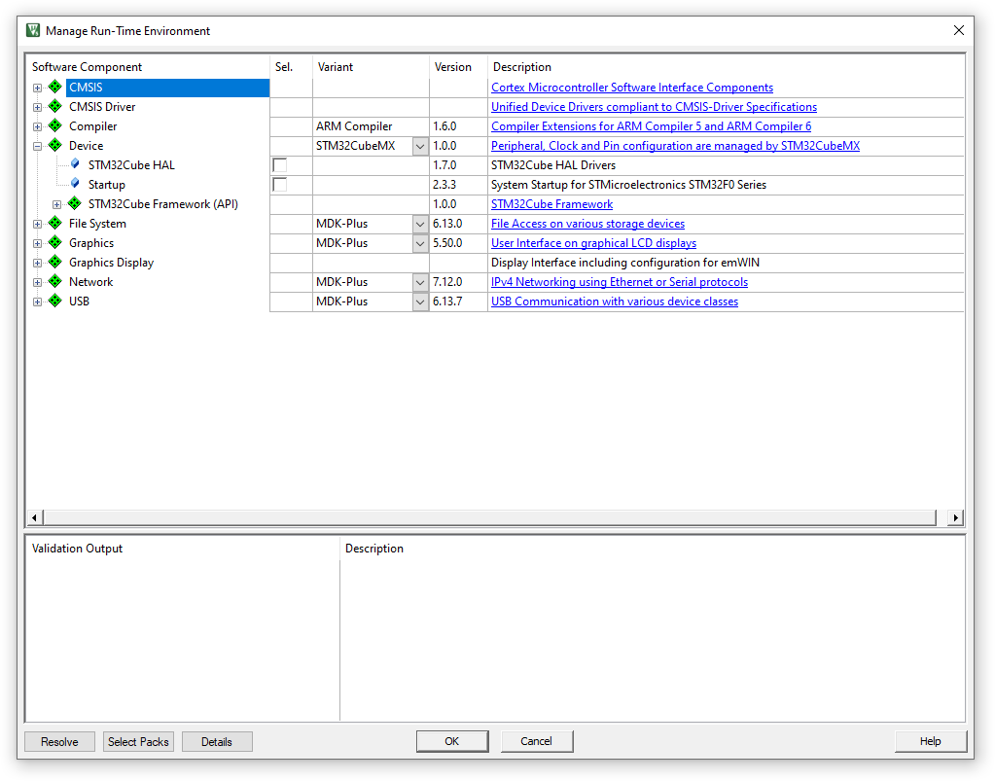
Task: Select the STM32Cube HAL tree item
Action: coord(131,165)
